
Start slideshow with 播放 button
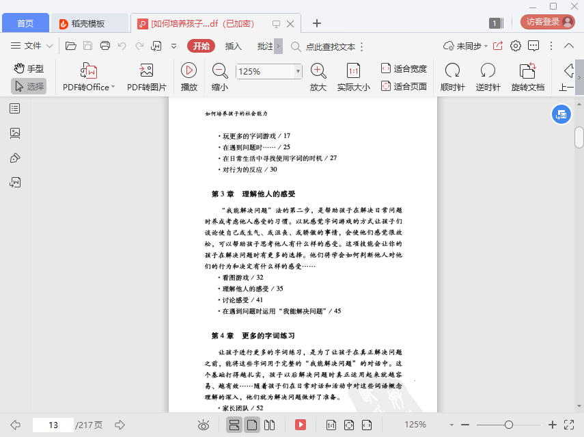189,77
